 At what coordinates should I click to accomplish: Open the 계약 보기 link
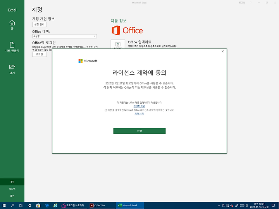tap(139, 113)
